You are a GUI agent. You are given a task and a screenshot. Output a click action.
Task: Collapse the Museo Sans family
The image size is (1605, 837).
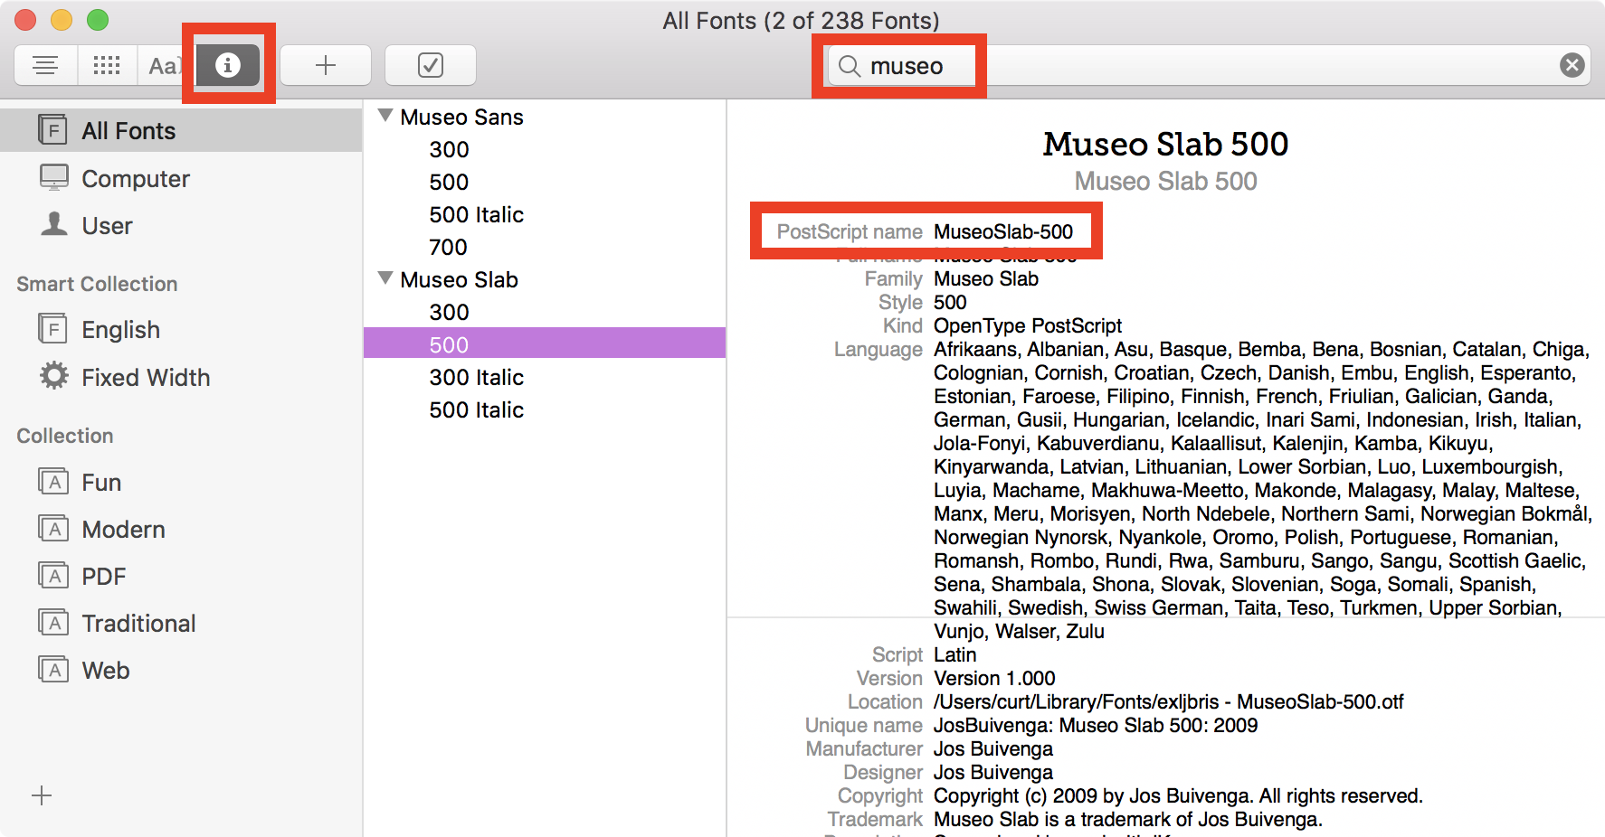(x=385, y=116)
